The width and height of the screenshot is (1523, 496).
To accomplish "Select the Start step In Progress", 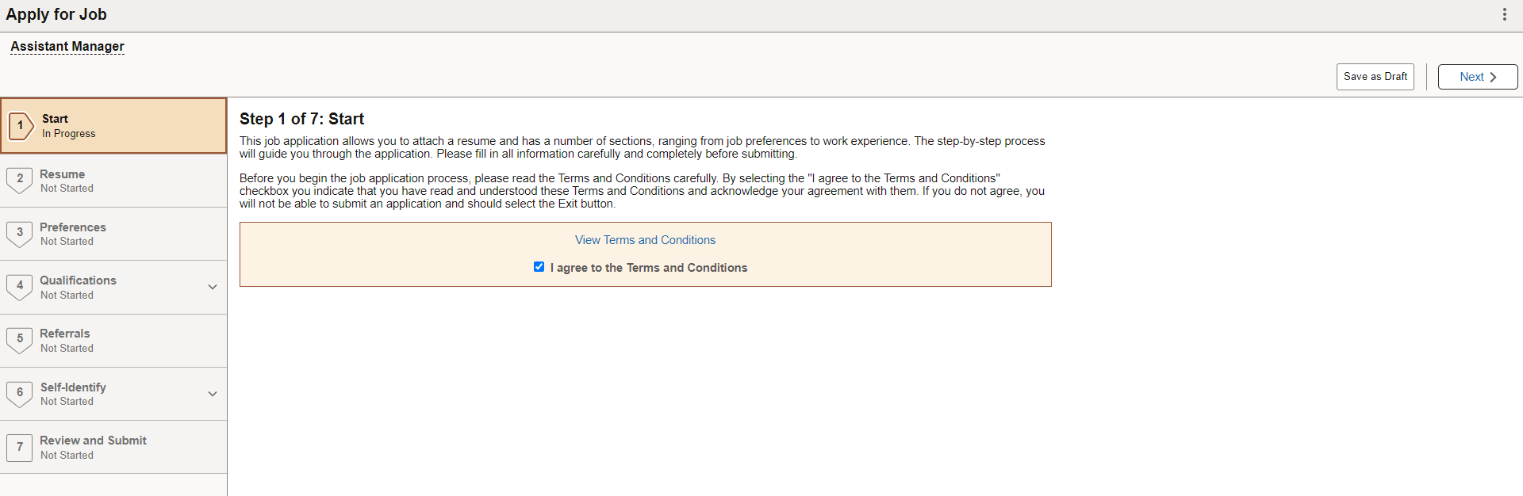I will tap(113, 125).
